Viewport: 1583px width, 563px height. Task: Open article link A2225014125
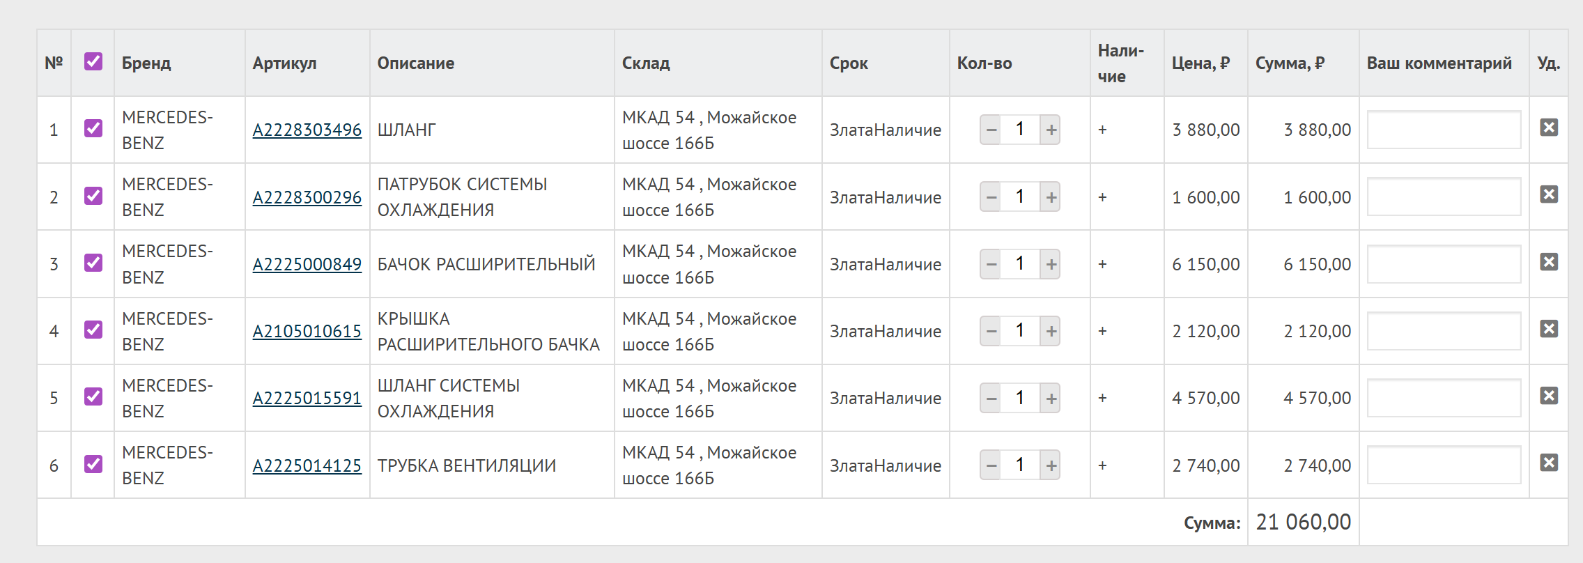307,466
